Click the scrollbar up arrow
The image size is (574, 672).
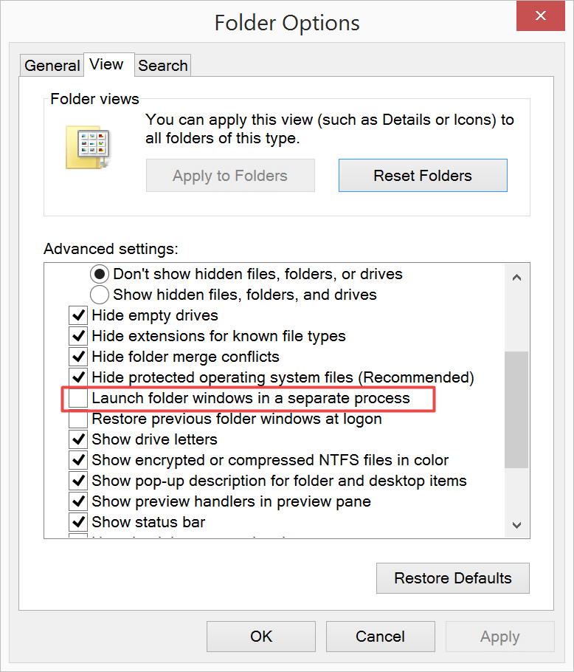[516, 276]
